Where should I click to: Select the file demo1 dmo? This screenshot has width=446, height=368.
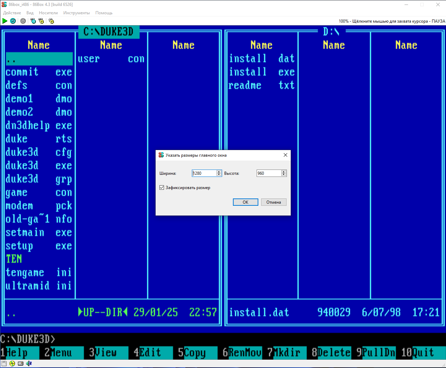coord(39,99)
